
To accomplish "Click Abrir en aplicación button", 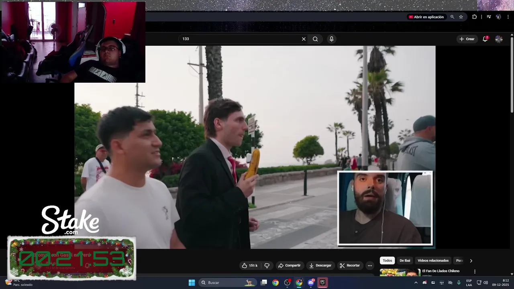I will click(426, 17).
